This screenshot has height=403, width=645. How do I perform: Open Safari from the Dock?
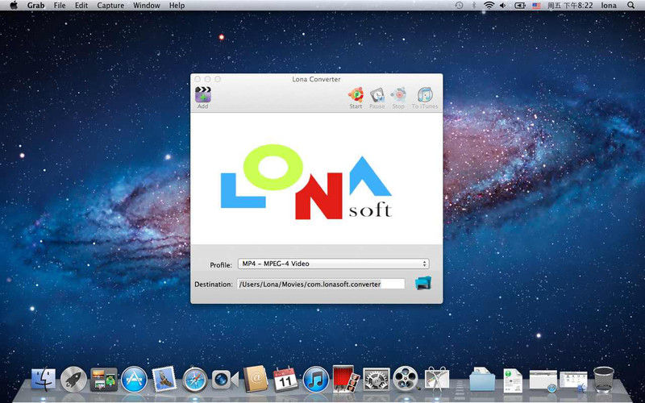click(193, 378)
